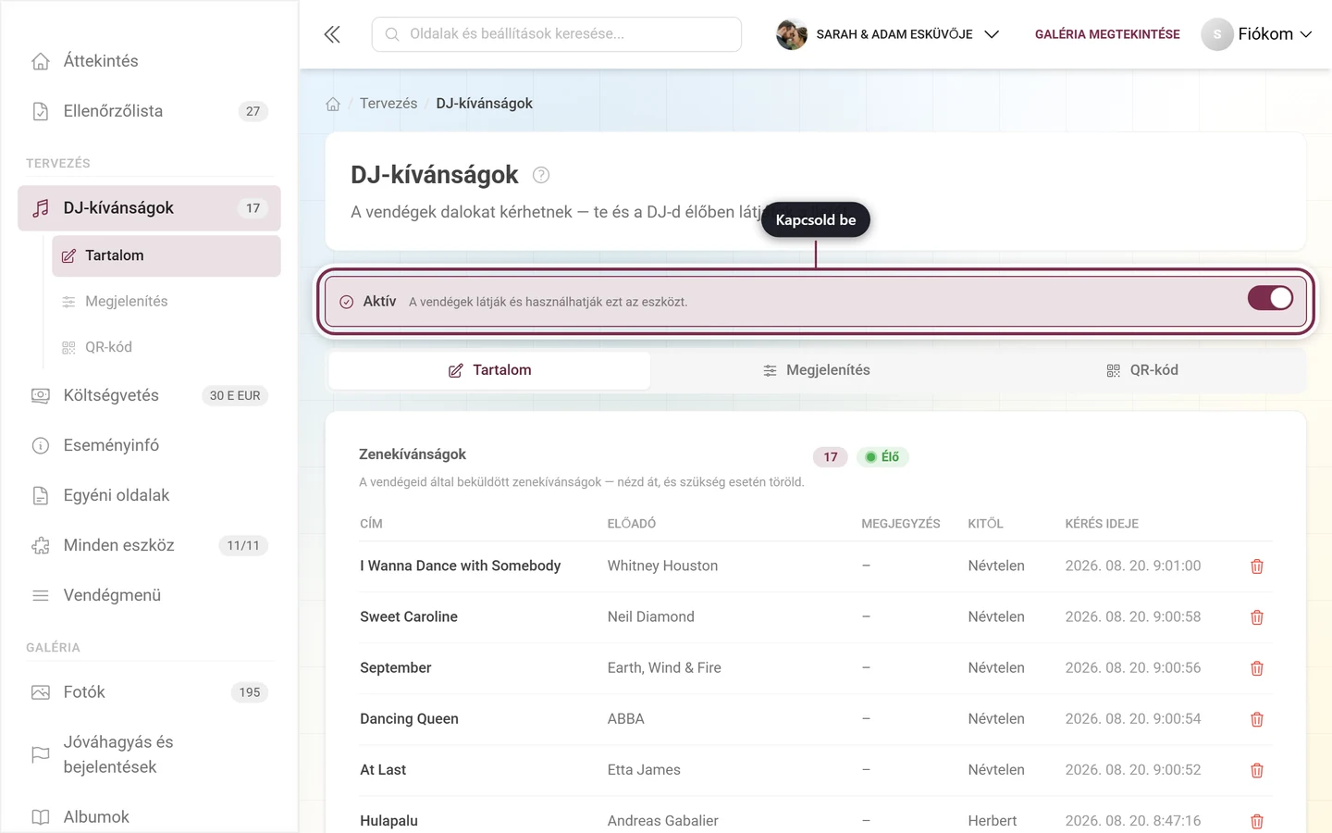This screenshot has height=833, width=1332.
Task: Open Fotók in the sidebar
Action: click(x=149, y=692)
